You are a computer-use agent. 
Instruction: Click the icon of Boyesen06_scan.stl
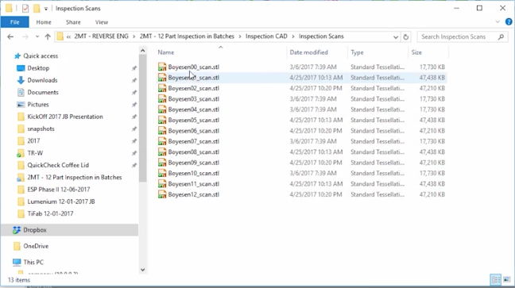pos(162,131)
